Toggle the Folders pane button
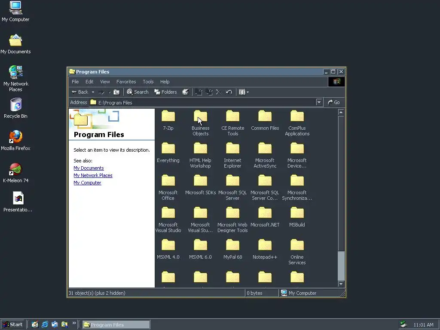Screen dimensions: 440x330 (165, 92)
